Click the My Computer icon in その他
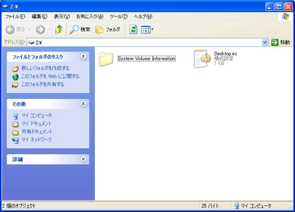 [x=16, y=116]
